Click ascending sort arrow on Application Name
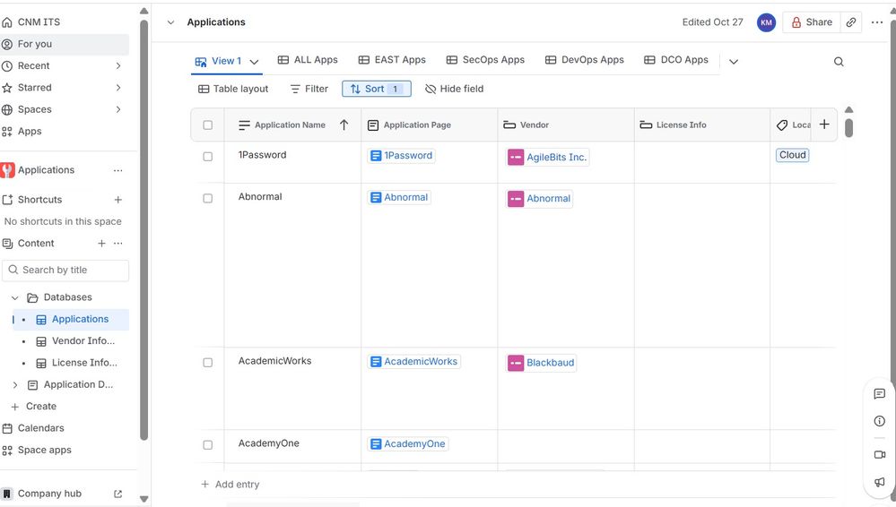Image resolution: width=896 pixels, height=507 pixels. (x=344, y=125)
